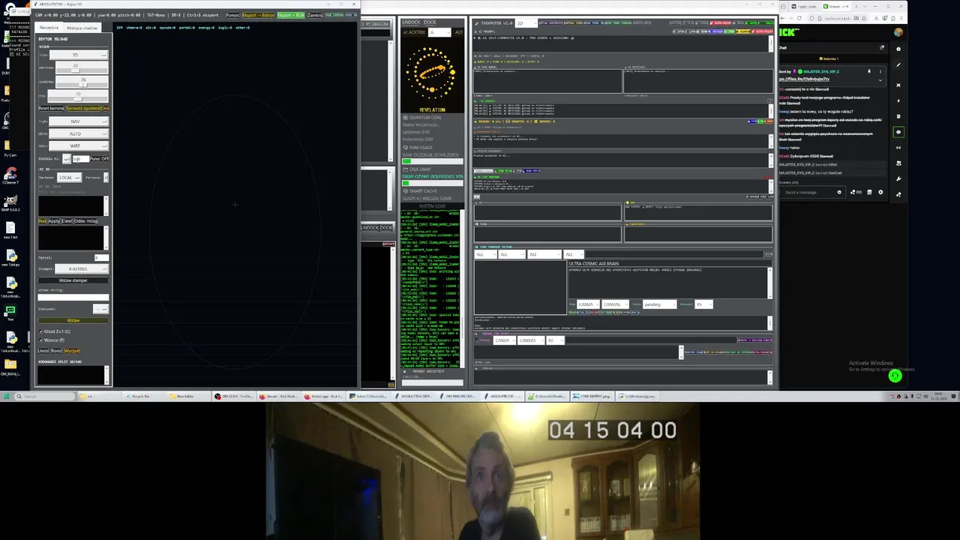This screenshot has height=540, width=960.
Task: Open GIMP 3.0.8-2 desktop icon
Action: (10, 202)
